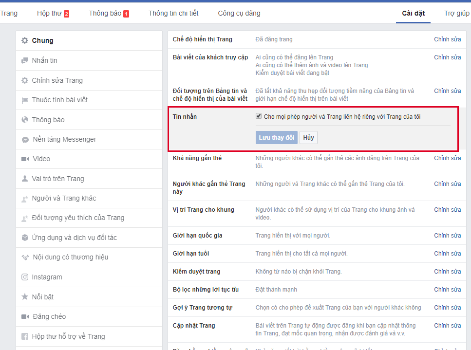Click the Lưu thay đổi button
The width and height of the screenshot is (471, 350).
(x=276, y=137)
